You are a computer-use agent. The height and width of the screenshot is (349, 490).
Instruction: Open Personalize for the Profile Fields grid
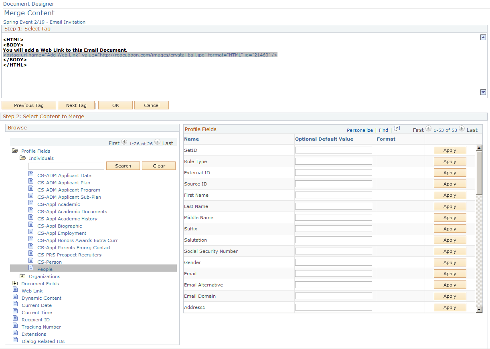pos(360,130)
